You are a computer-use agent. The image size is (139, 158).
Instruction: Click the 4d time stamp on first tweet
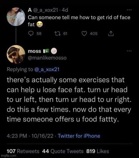65,10
